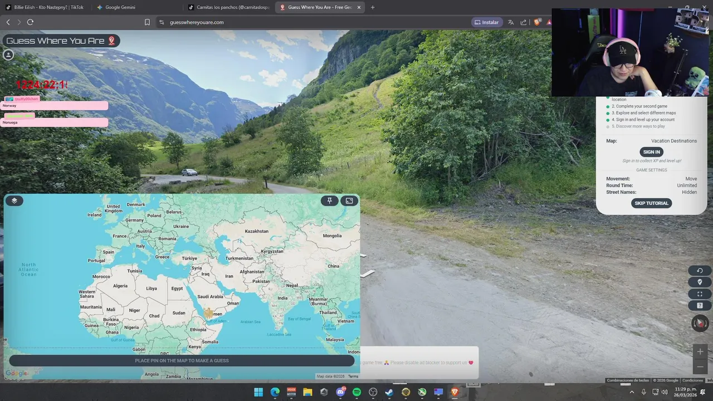This screenshot has width=713, height=401.
Task: Select the Unlimited round time value
Action: pyautogui.click(x=687, y=185)
